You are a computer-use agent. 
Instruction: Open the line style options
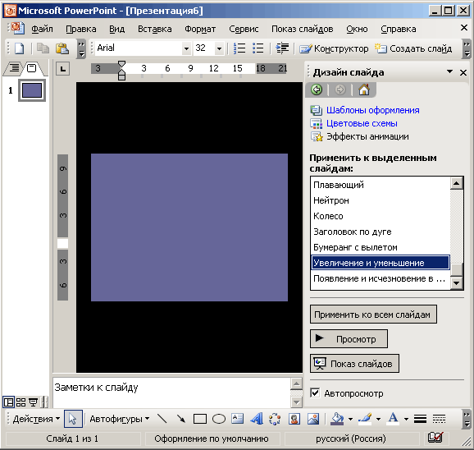420,419
